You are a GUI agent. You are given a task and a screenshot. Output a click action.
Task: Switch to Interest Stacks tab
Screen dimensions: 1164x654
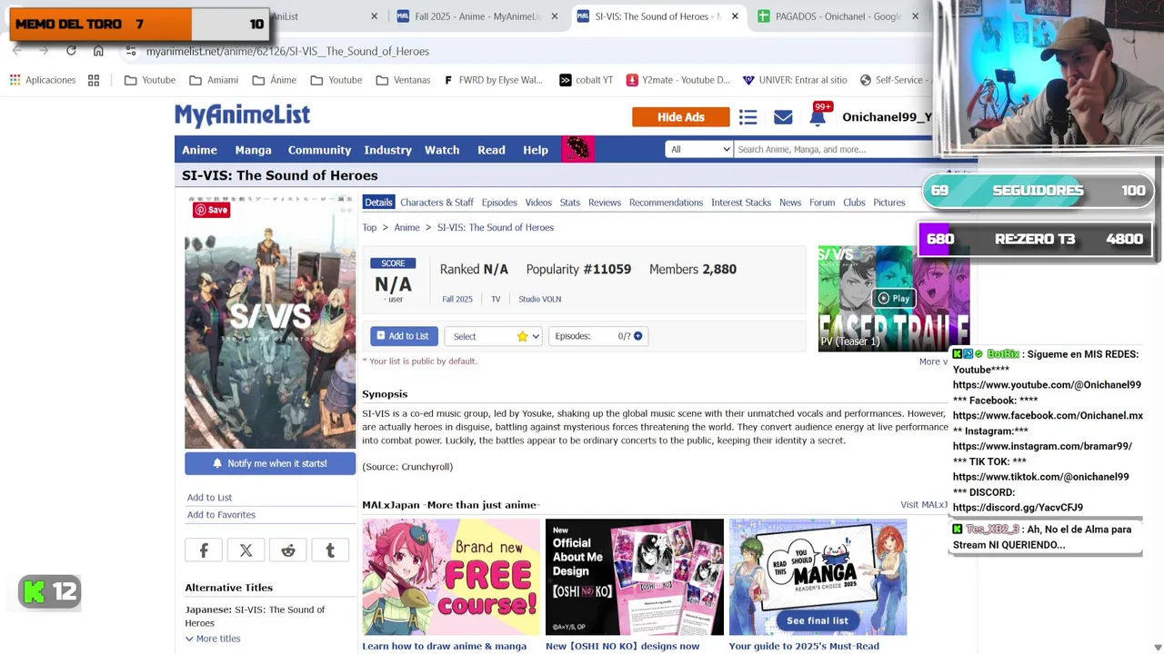coord(741,203)
